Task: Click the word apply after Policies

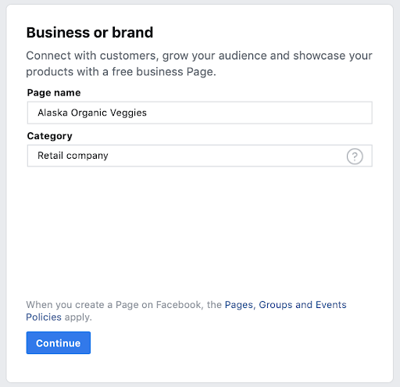Action: [x=78, y=317]
